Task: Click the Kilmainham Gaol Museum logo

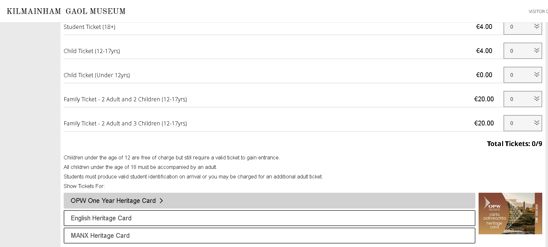Action: point(66,11)
